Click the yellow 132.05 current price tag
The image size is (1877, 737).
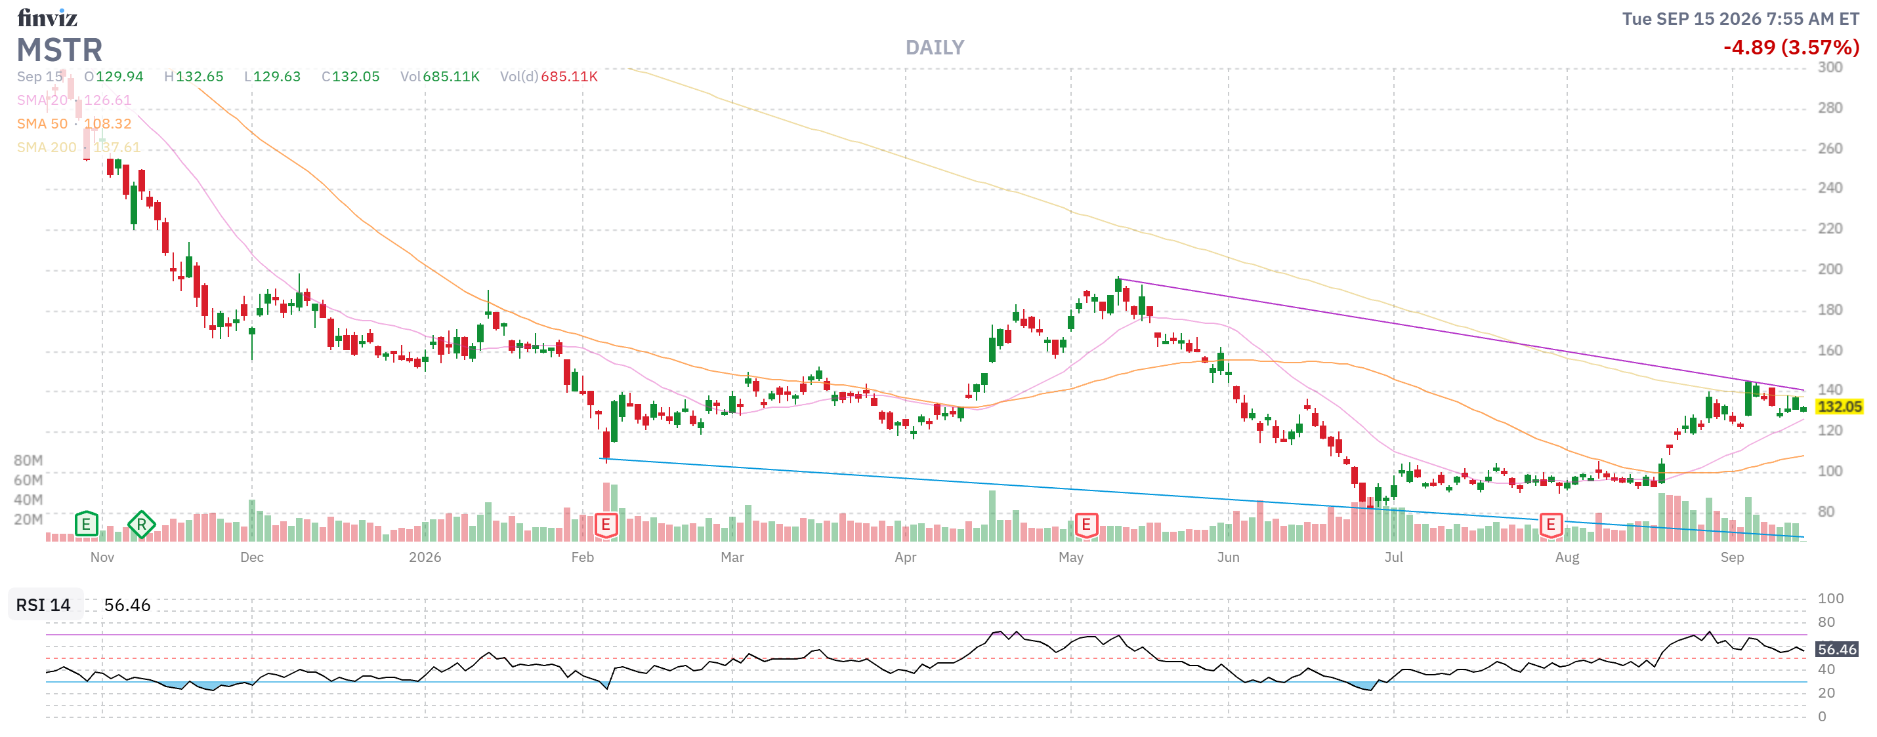point(1839,407)
